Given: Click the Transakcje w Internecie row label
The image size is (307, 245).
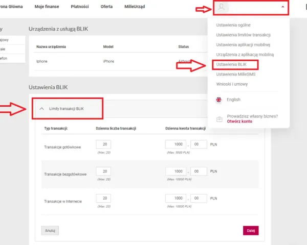Looking at the screenshot, I should [x=63, y=202].
